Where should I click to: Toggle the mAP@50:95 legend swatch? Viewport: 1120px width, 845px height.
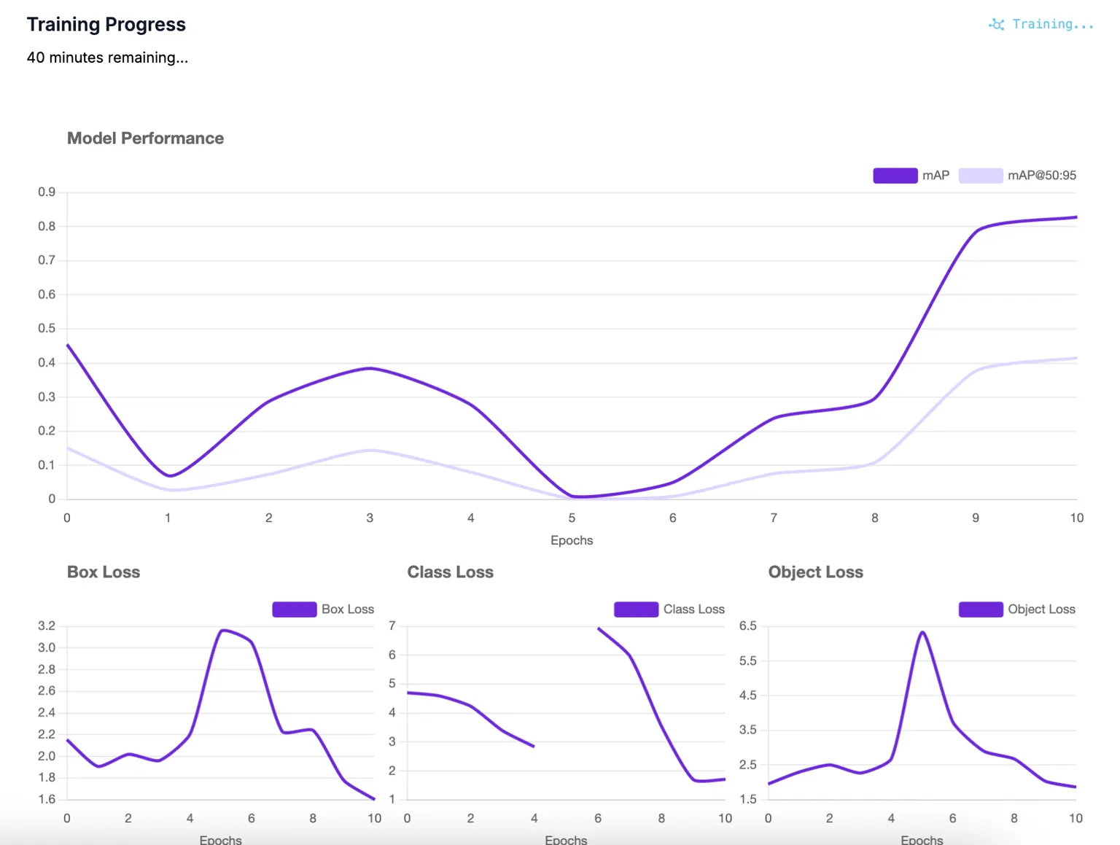pos(980,176)
